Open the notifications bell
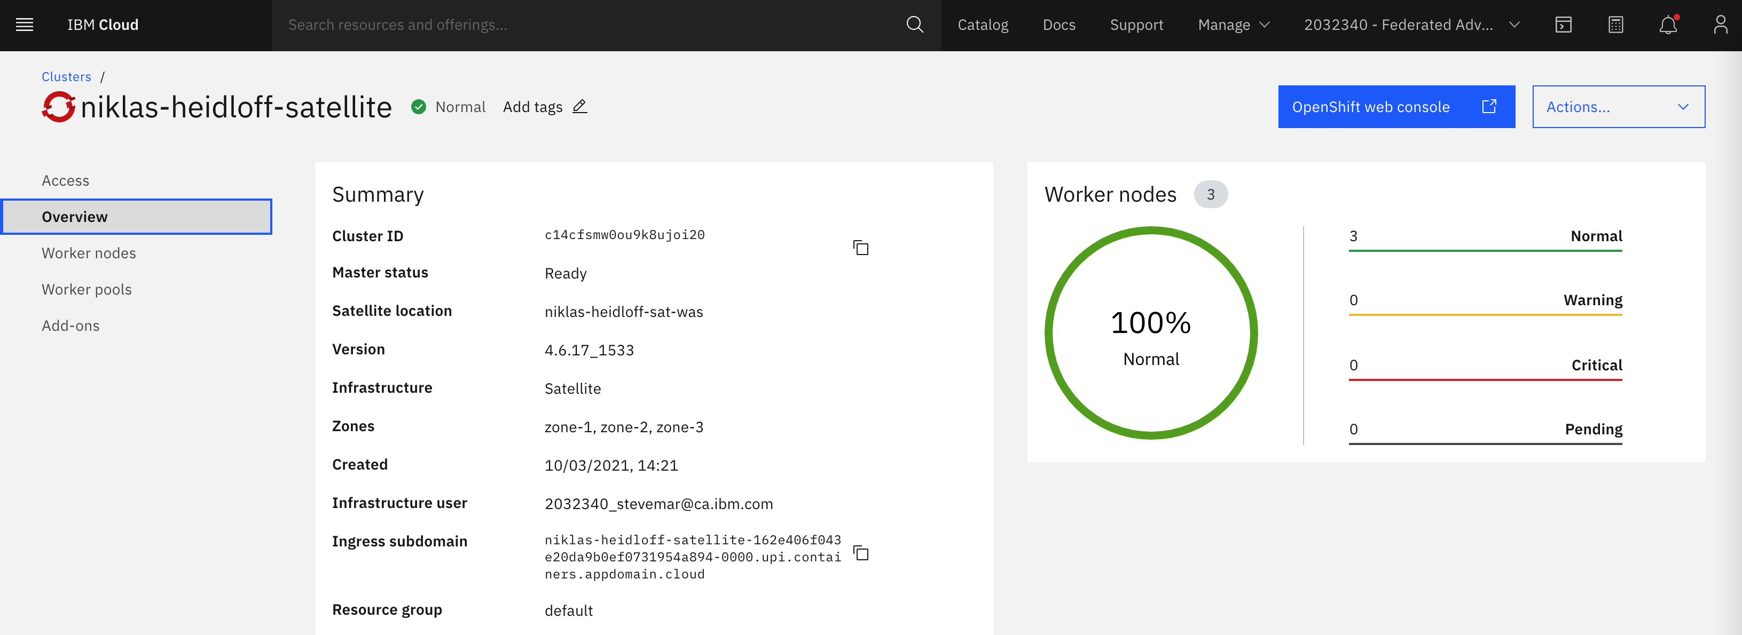This screenshot has width=1742, height=635. click(1668, 25)
